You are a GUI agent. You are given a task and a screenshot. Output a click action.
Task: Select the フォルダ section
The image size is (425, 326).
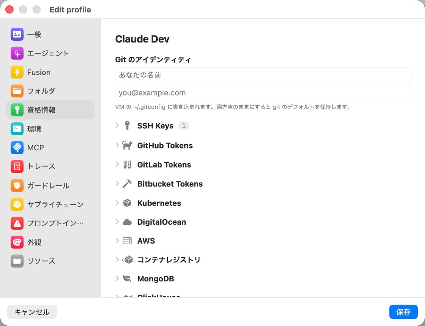[x=50, y=91]
